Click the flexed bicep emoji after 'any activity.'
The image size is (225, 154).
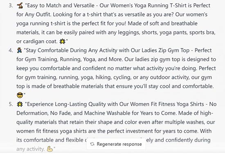(50, 149)
